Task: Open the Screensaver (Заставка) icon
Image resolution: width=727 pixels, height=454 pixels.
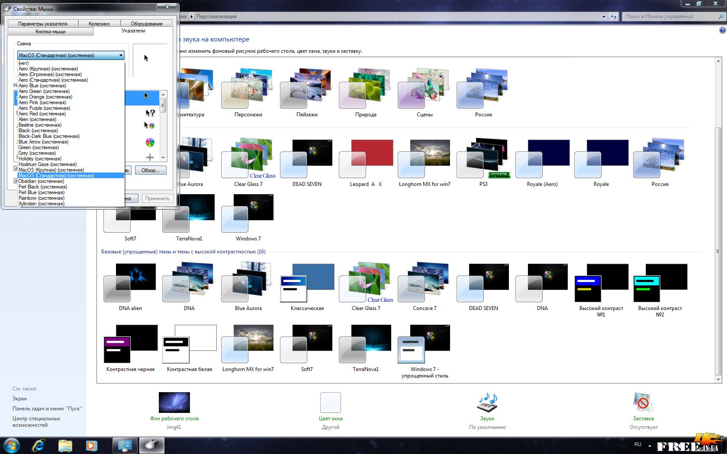Action: click(643, 403)
